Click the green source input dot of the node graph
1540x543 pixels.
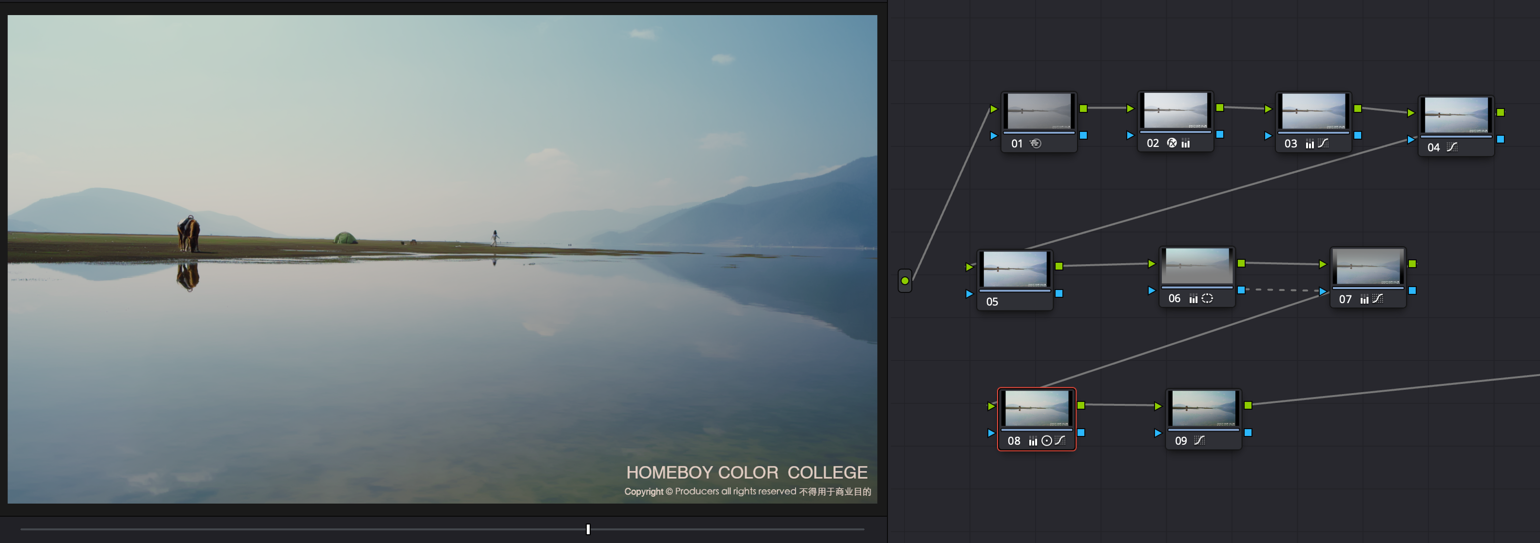pyautogui.click(x=905, y=280)
